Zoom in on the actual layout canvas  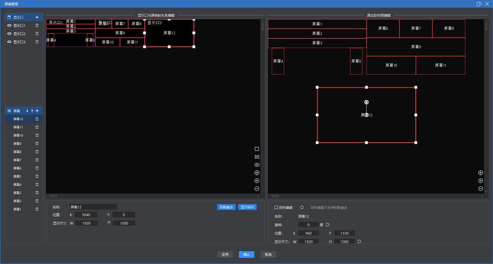pyautogui.click(x=481, y=181)
